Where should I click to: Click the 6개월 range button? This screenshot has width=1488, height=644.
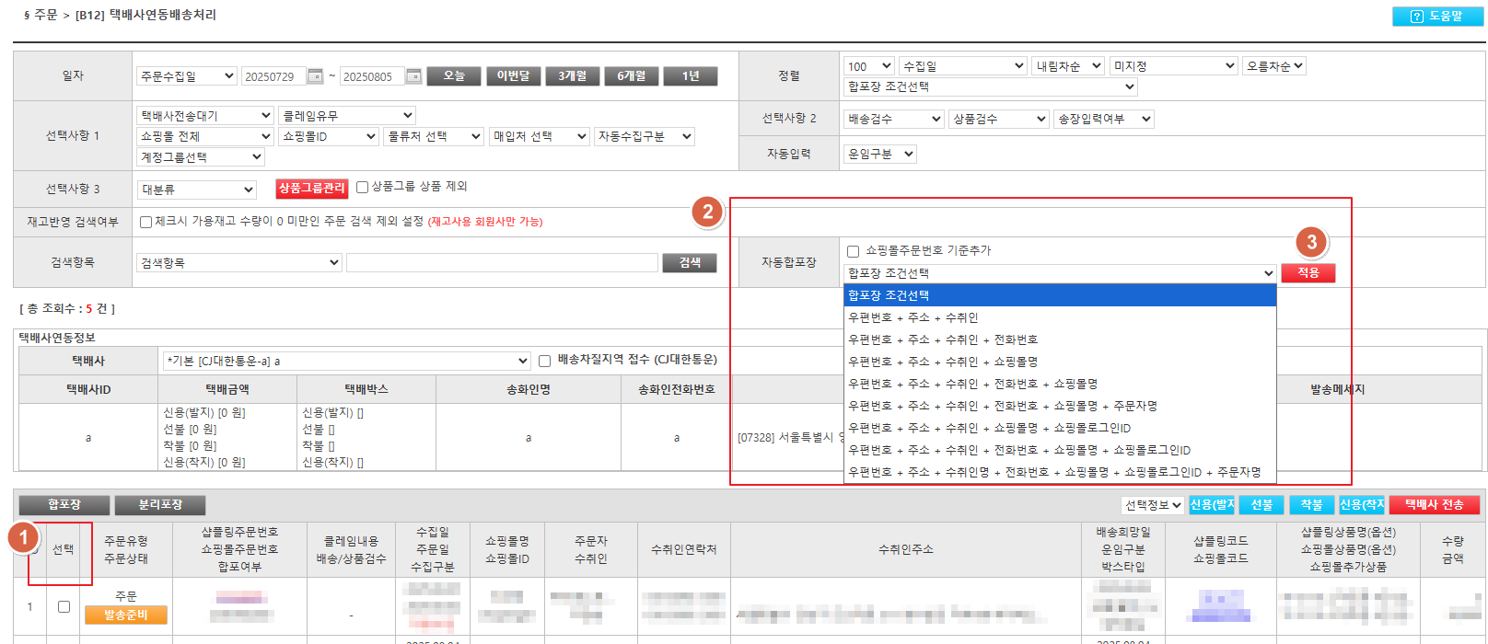coord(631,76)
